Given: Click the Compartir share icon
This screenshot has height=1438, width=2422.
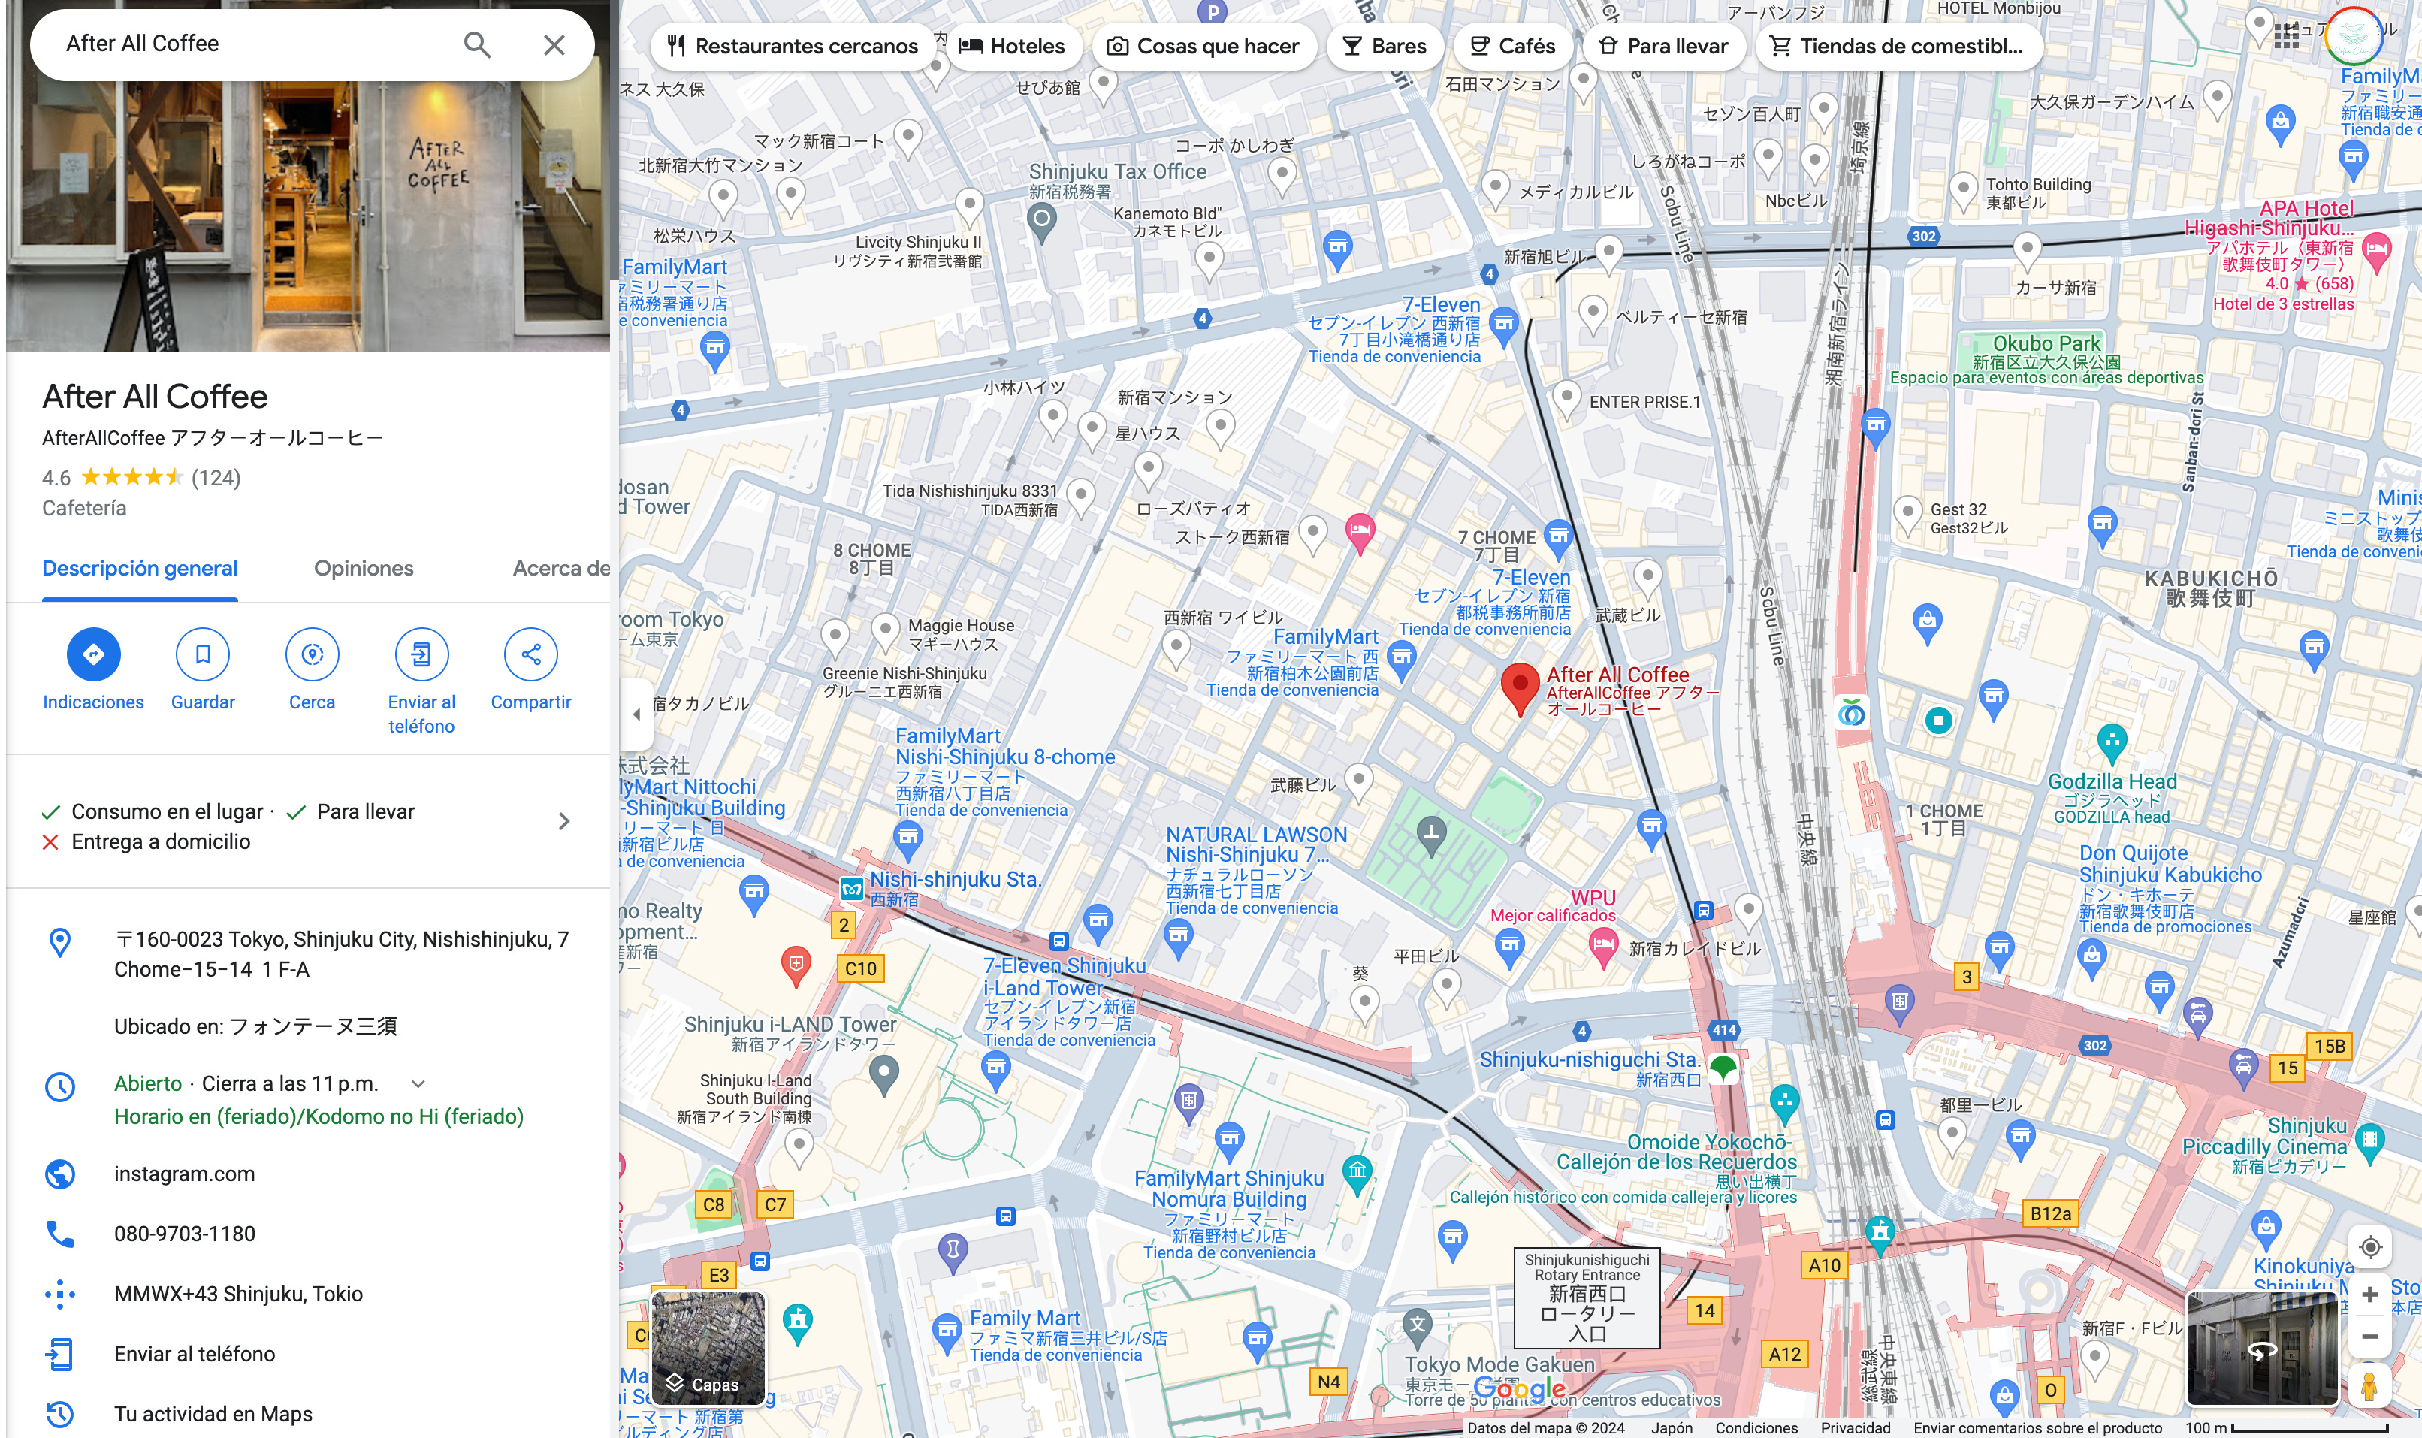Looking at the screenshot, I should pos(531,654).
